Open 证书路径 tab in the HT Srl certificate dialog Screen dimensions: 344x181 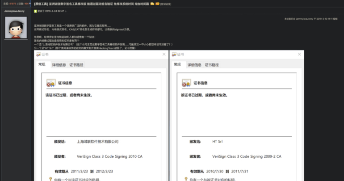tap(212, 65)
